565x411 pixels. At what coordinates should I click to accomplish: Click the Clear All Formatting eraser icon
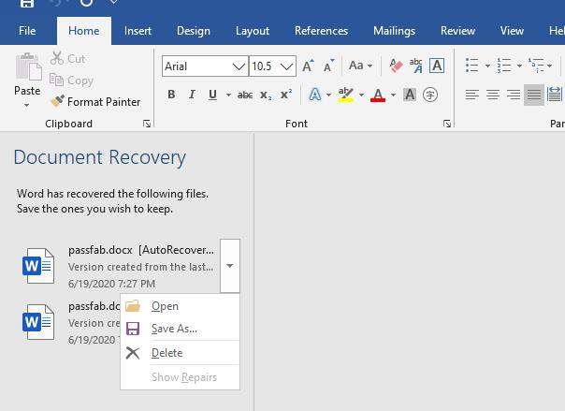pyautogui.click(x=395, y=66)
